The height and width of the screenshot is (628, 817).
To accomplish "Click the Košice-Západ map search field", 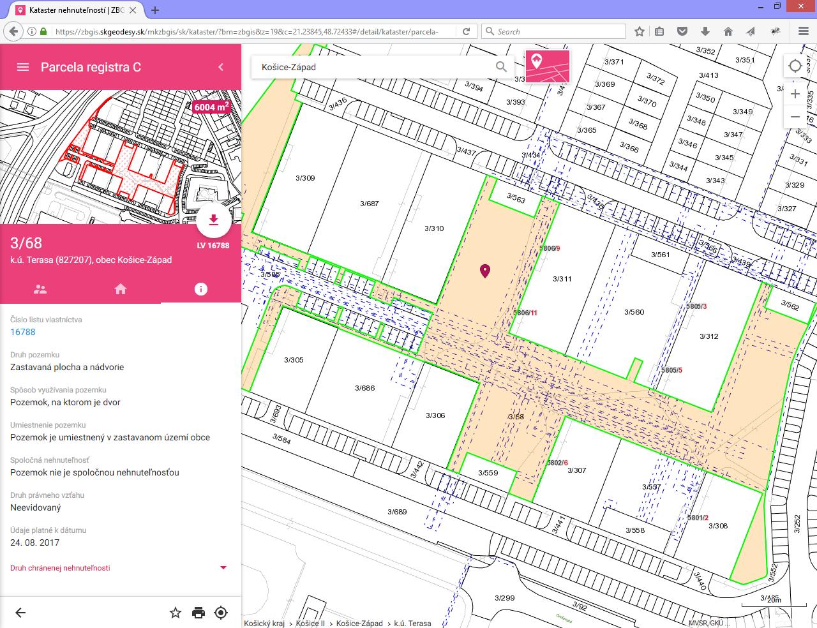I will point(370,67).
